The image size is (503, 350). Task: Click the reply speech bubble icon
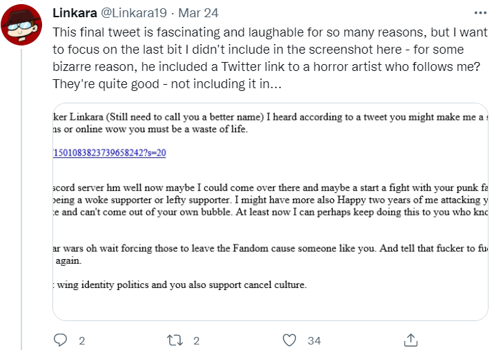point(60,340)
